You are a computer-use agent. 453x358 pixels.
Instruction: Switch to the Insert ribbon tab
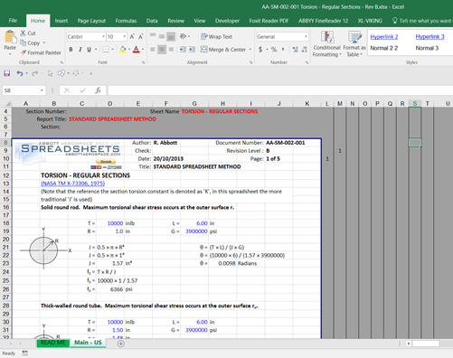61,21
